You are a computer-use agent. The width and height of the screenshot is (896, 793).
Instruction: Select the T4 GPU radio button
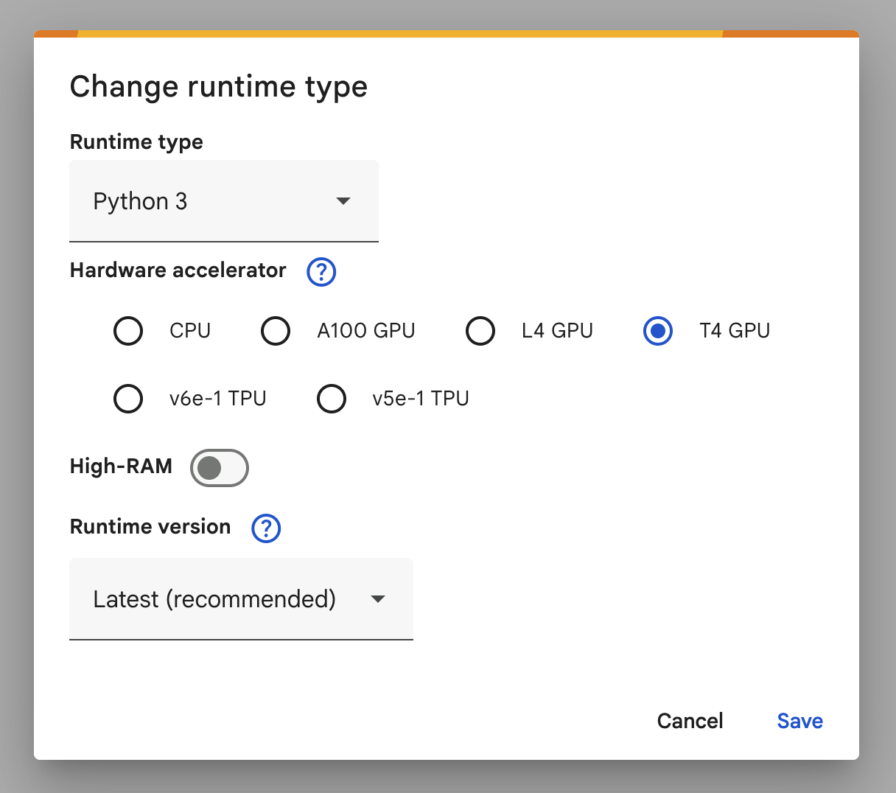point(658,331)
